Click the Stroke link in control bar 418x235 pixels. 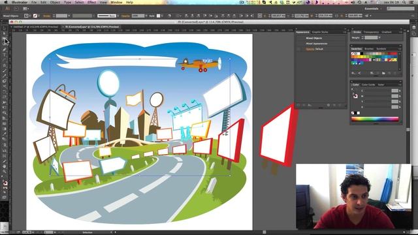46,16
